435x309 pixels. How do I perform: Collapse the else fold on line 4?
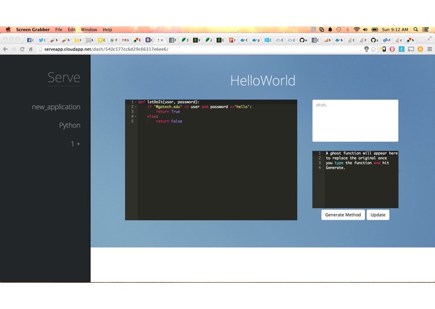click(x=135, y=116)
